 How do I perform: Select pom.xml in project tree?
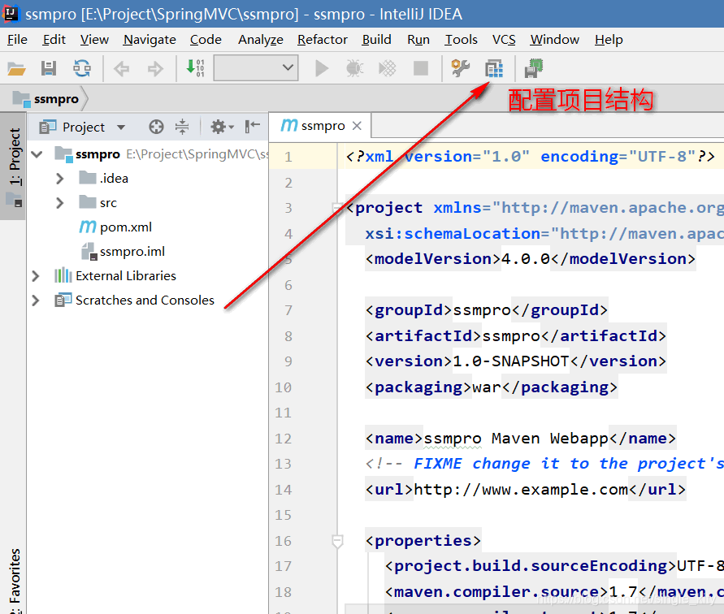pos(126,227)
